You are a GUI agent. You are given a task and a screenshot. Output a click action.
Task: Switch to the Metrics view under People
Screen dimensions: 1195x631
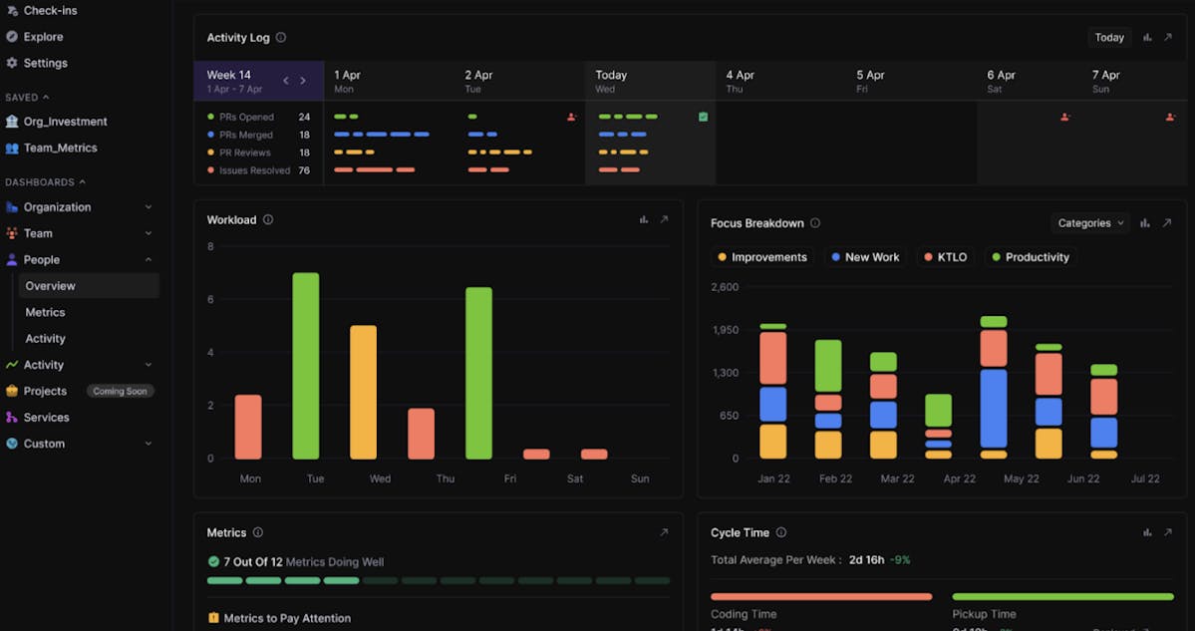point(46,312)
